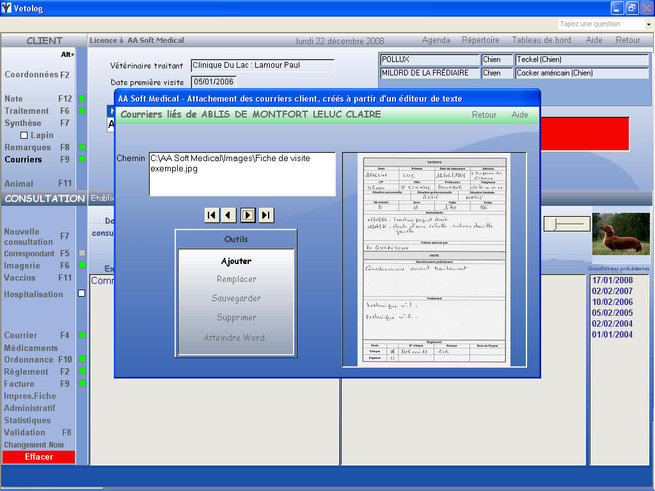Select the POLLUX animal name field
The height and width of the screenshot is (491, 655).
coord(430,59)
